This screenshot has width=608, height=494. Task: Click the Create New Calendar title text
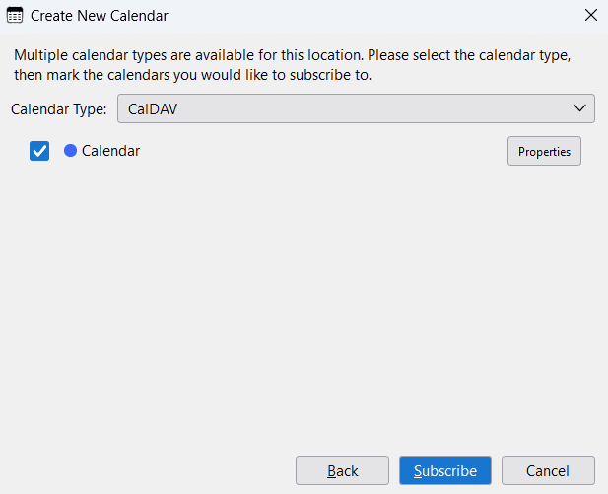pos(100,16)
